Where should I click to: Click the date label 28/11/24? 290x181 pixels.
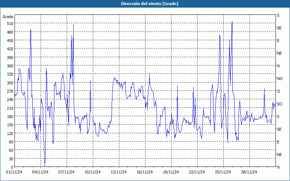249,172
